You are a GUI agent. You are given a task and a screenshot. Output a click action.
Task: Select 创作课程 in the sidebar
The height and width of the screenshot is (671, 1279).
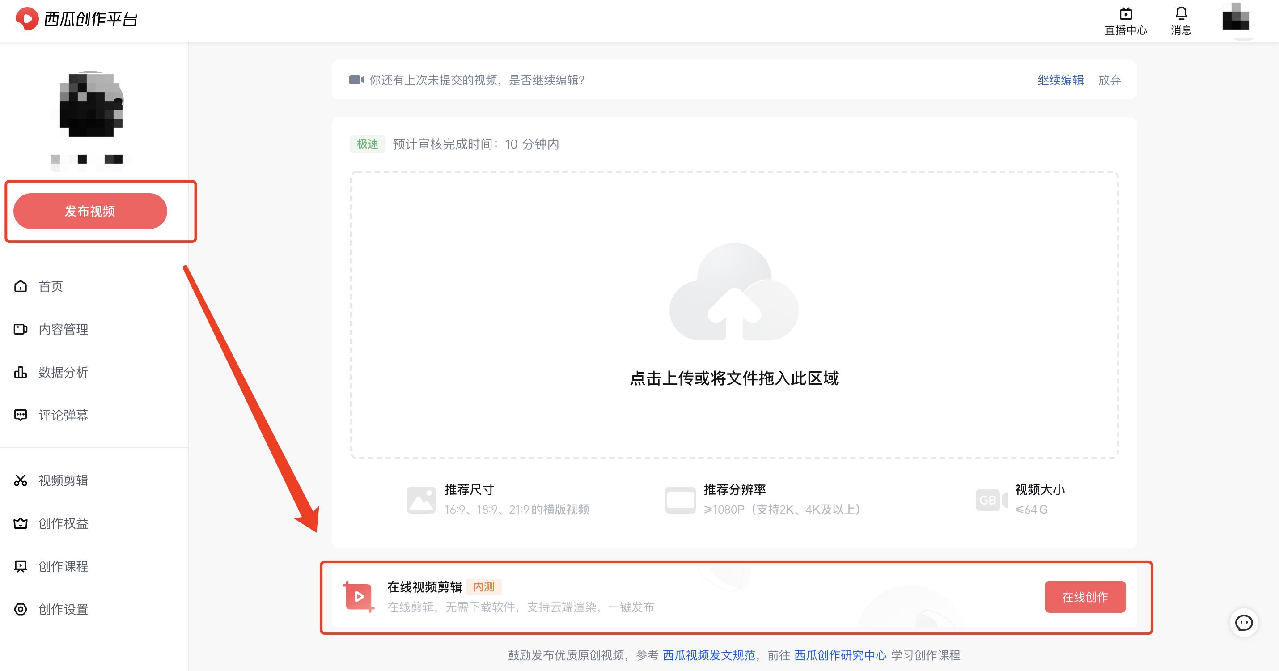(x=63, y=566)
